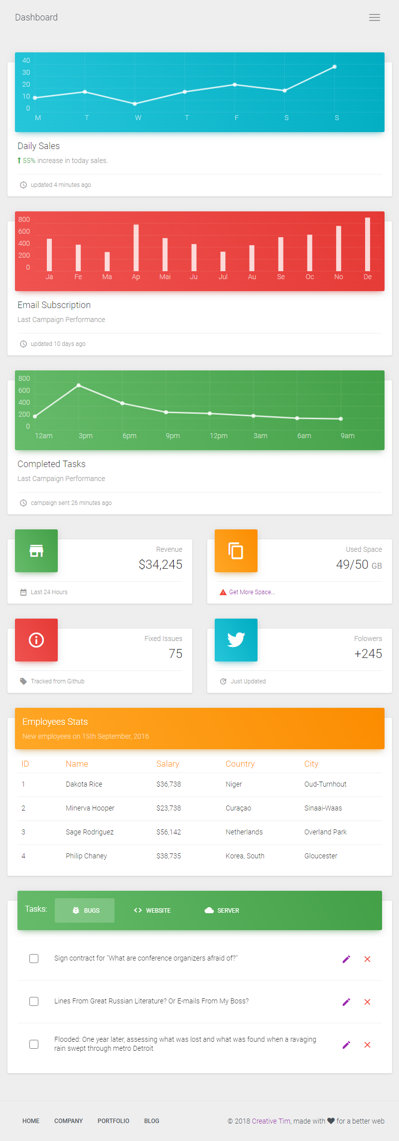Viewport: 399px width, 1141px height.
Task: Delete the 'Lines From Great Russian Literature' task
Action: (x=367, y=1002)
